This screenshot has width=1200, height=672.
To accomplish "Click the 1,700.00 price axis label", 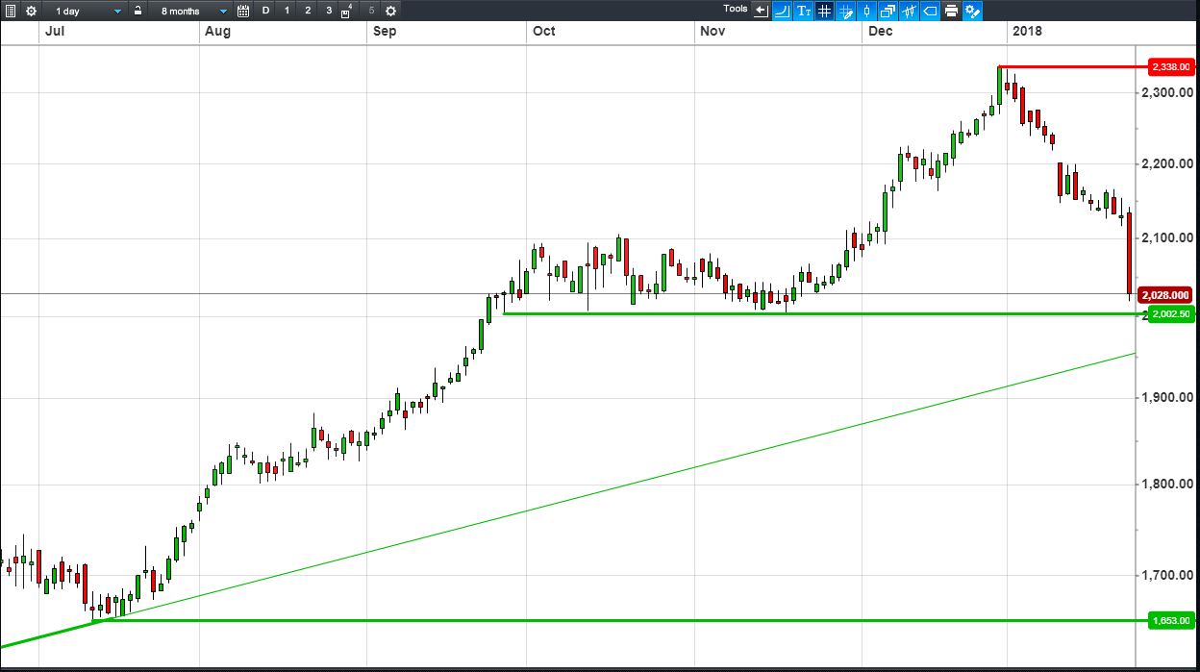I will (x=1167, y=576).
